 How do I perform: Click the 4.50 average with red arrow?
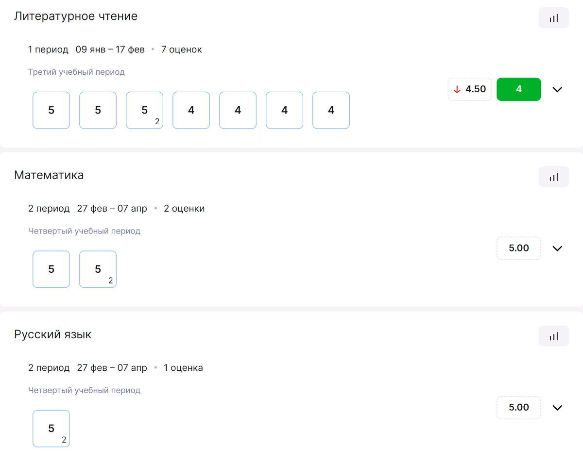(x=470, y=89)
